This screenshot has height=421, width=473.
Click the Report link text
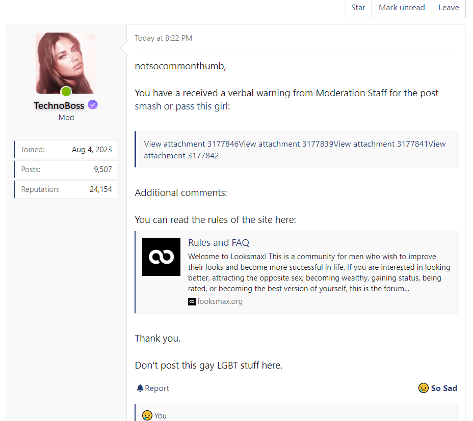point(156,388)
